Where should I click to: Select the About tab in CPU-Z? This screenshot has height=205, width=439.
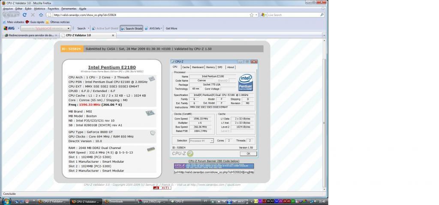pos(230,67)
